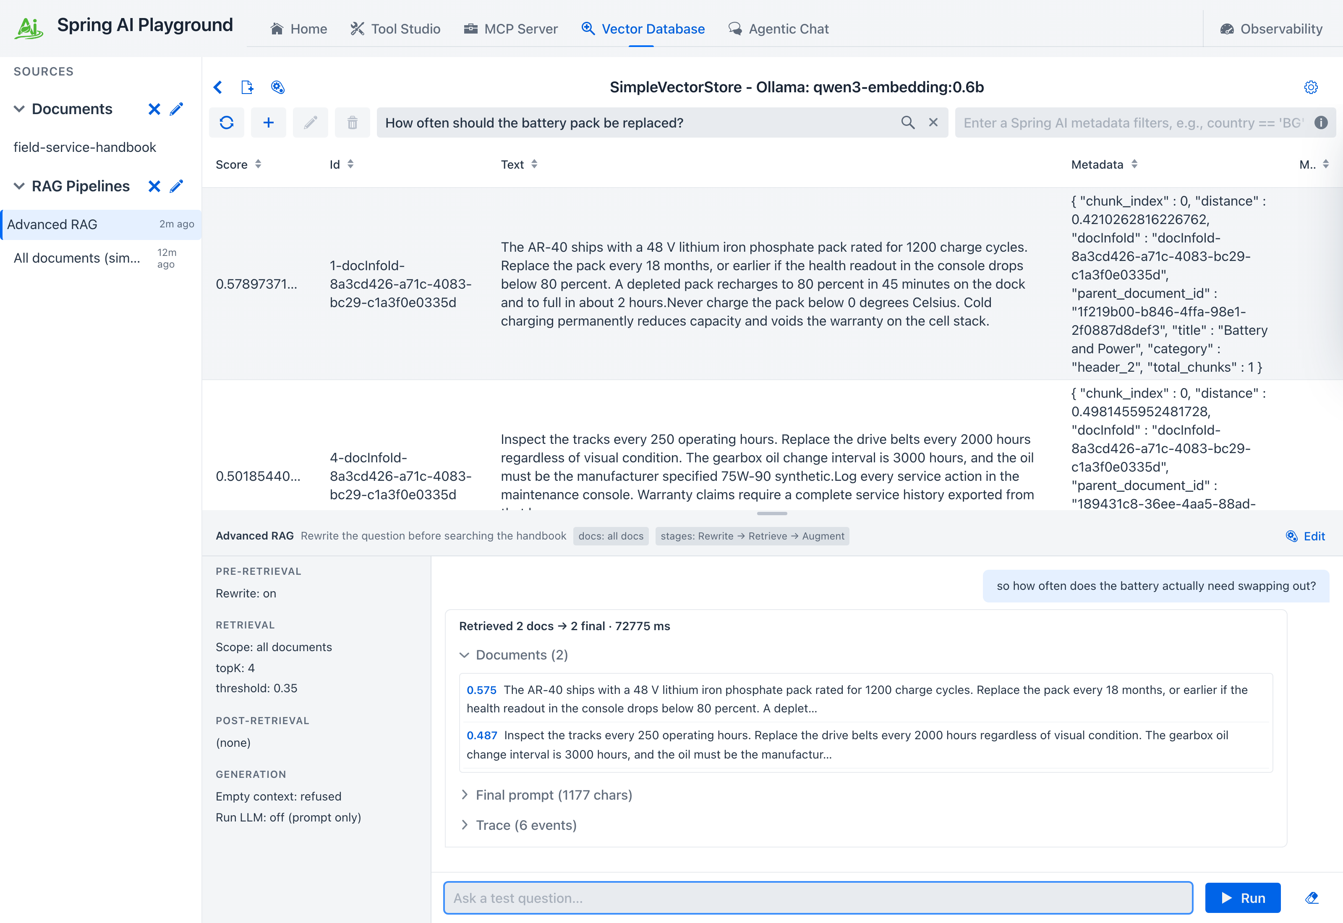Focus the Ask a test question field
Image resolution: width=1343 pixels, height=923 pixels.
[x=818, y=897]
